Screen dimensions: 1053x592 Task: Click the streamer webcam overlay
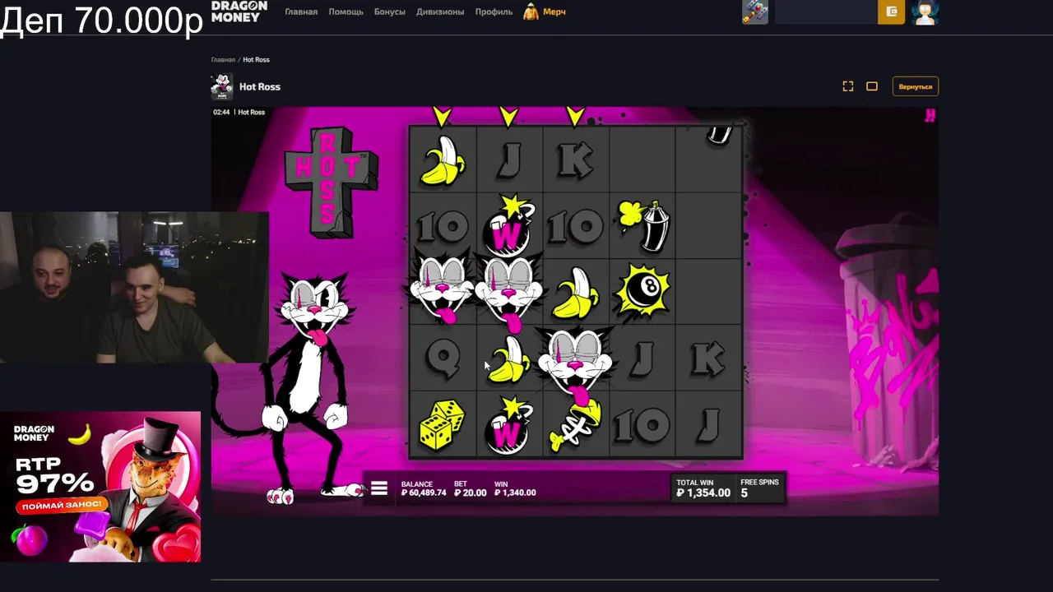(134, 287)
